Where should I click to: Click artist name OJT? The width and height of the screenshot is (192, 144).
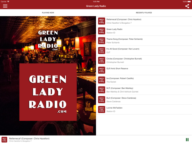coord(108,53)
